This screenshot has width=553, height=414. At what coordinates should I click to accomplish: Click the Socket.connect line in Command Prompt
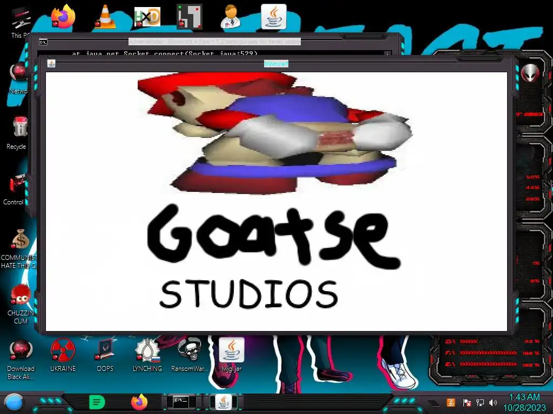[x=165, y=53]
